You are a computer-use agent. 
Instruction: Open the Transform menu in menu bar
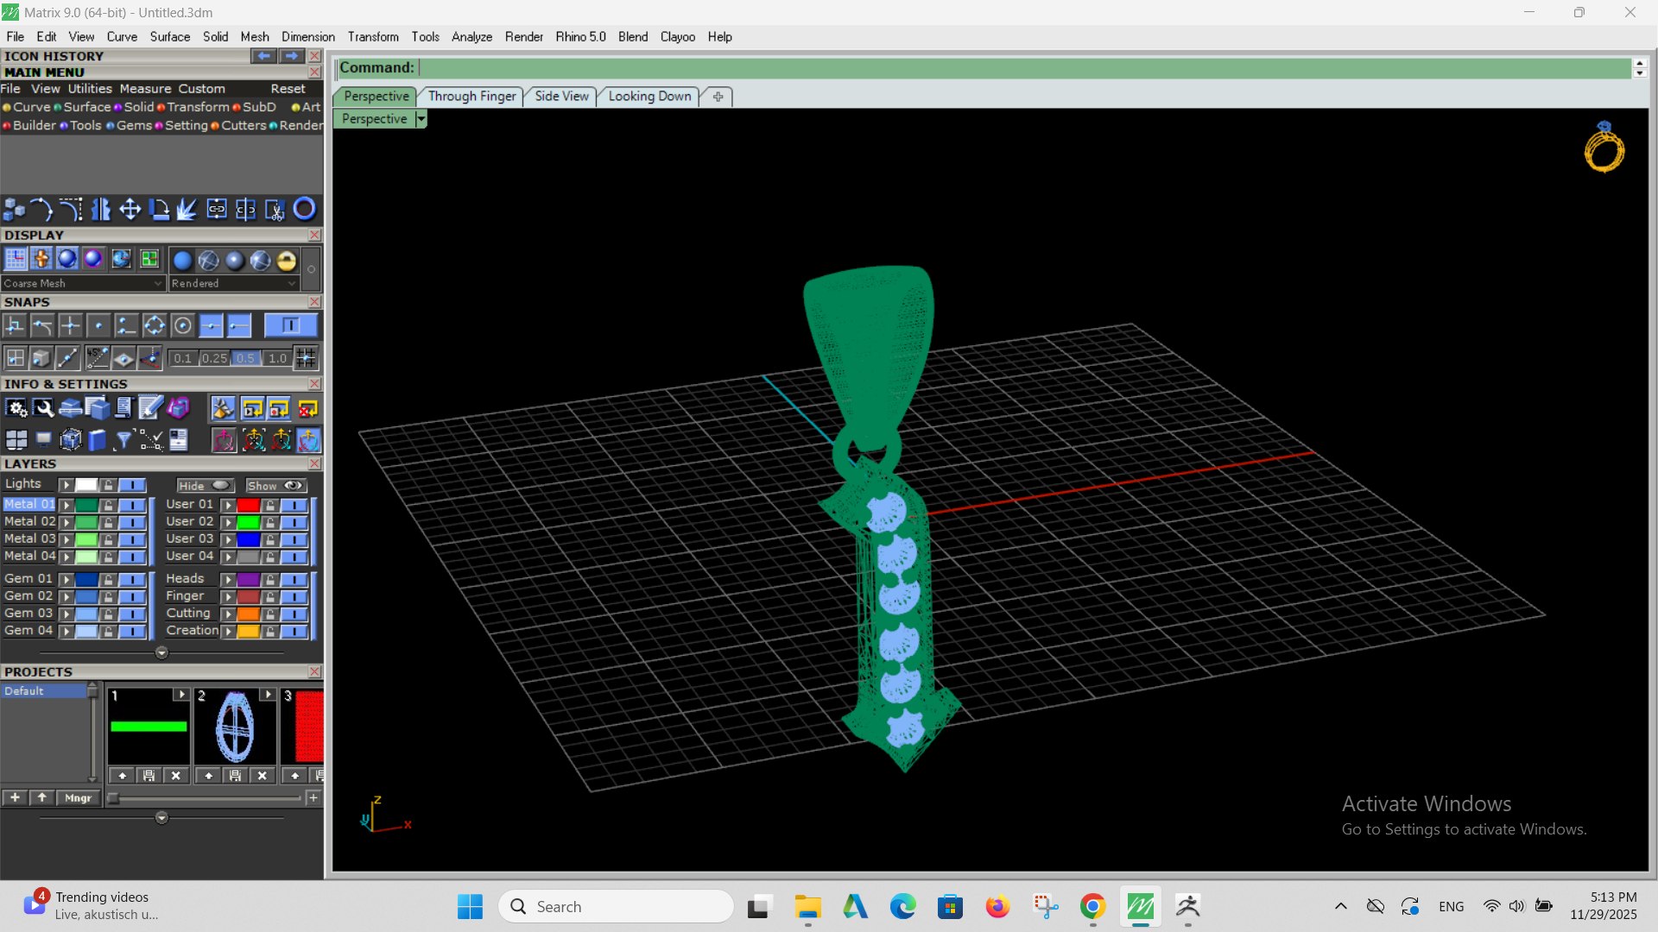tap(373, 36)
